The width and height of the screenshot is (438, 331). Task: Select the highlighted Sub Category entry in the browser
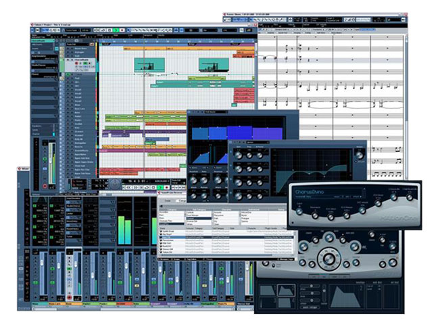pyautogui.click(x=199, y=218)
